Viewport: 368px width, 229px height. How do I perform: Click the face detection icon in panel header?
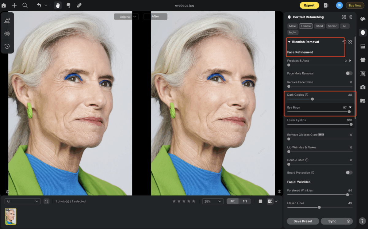[x=344, y=17]
